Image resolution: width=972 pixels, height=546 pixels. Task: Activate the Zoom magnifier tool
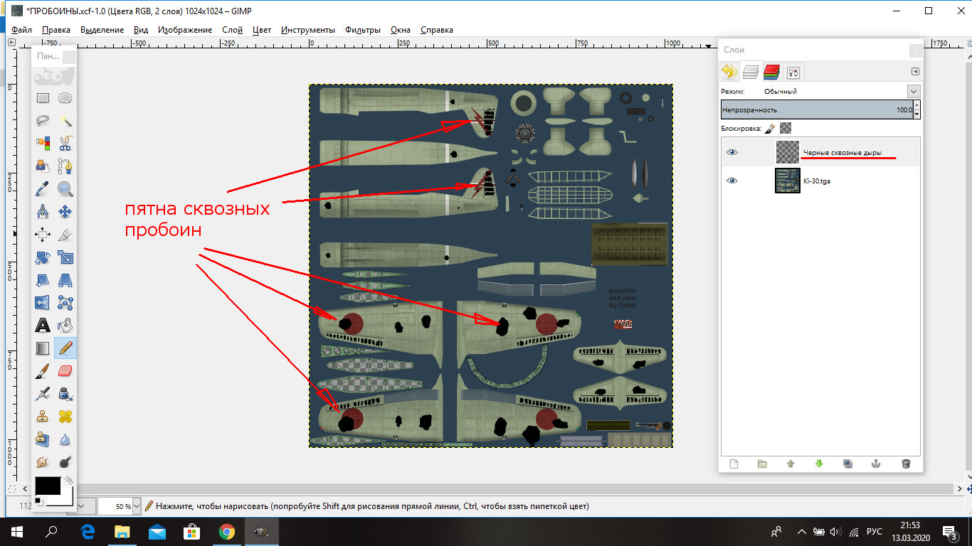[65, 189]
